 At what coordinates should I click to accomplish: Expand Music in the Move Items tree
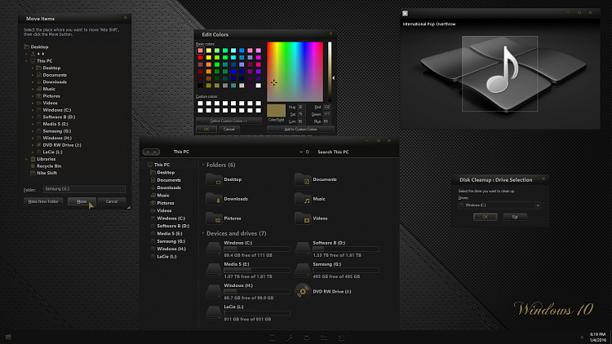[33, 89]
